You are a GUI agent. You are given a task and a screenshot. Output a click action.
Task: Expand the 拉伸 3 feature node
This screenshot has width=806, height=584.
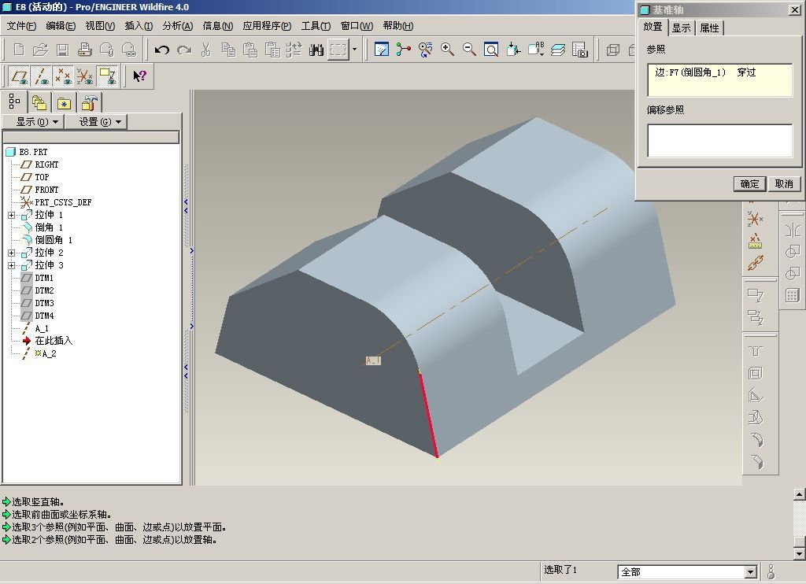pyautogui.click(x=11, y=265)
